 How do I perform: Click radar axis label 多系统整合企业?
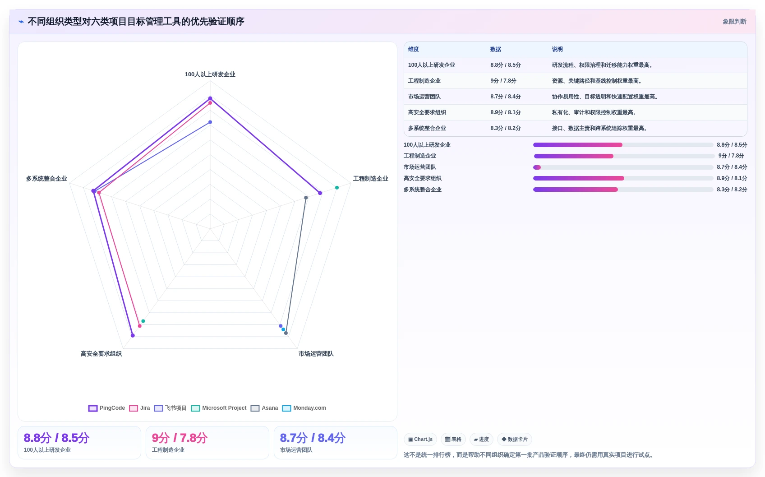coord(46,179)
